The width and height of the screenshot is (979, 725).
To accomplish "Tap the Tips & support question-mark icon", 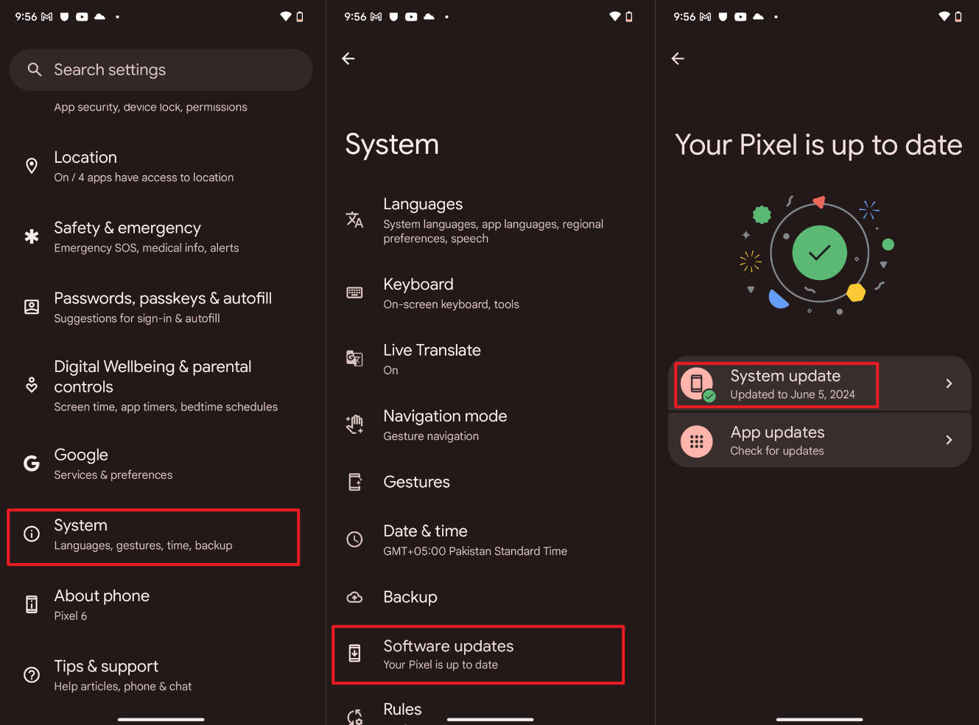I will [x=32, y=675].
